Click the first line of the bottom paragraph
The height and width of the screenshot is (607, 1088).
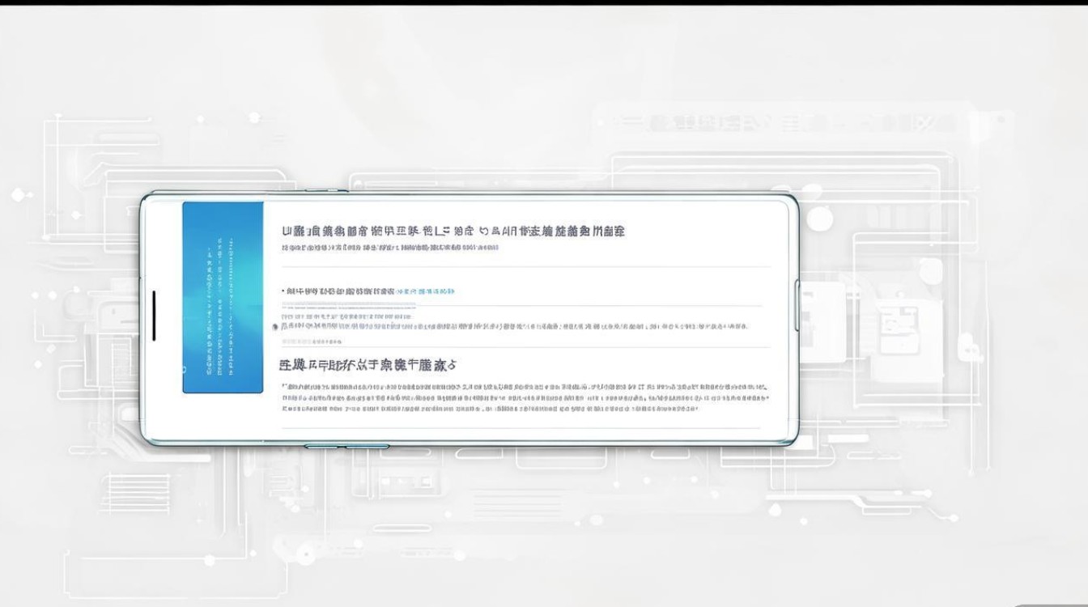tap(524, 388)
